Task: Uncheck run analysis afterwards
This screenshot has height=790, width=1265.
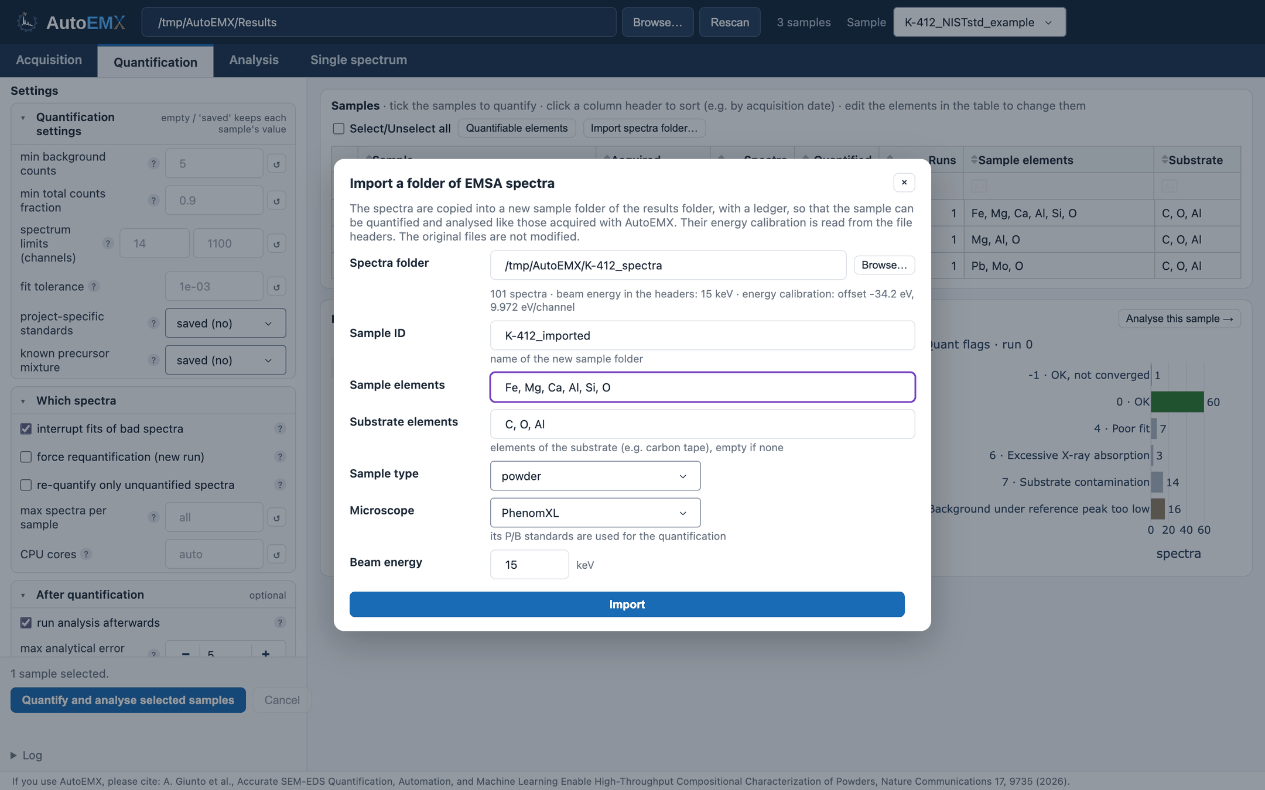Action: click(26, 623)
